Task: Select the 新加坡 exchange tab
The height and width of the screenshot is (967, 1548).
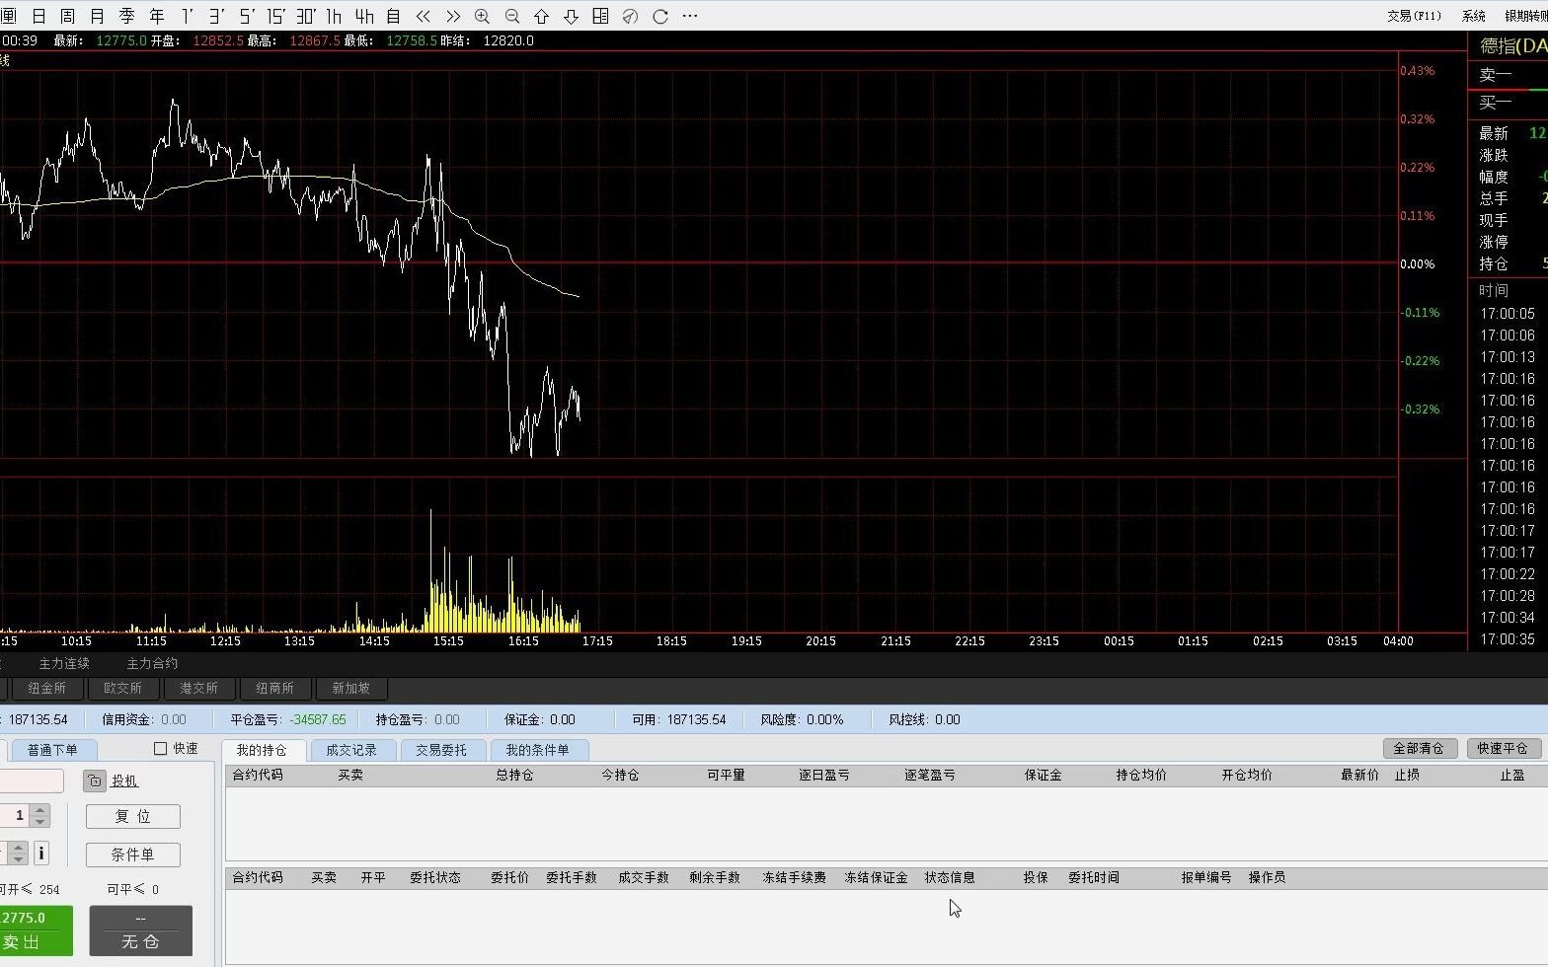Action: [350, 688]
